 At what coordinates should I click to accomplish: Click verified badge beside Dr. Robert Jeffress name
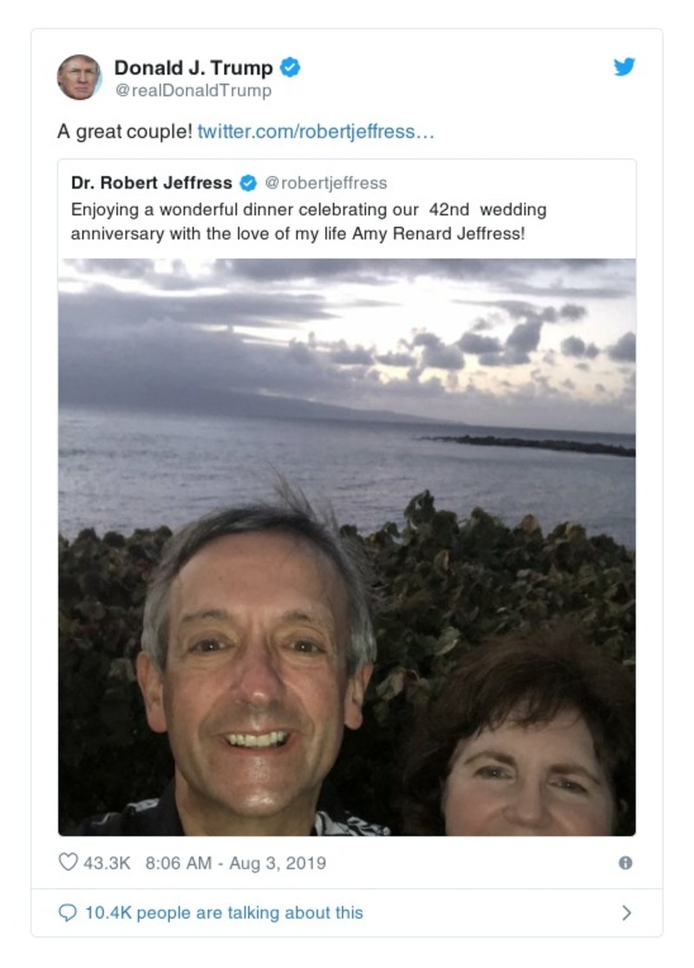click(248, 183)
